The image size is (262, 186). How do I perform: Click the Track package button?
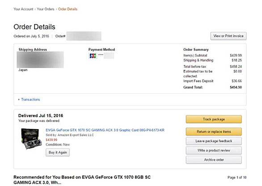214,119
